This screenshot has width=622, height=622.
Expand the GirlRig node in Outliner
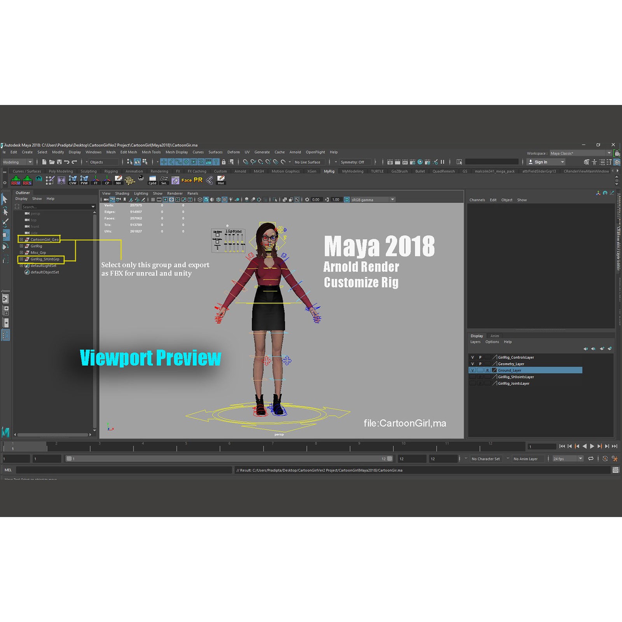(21, 246)
